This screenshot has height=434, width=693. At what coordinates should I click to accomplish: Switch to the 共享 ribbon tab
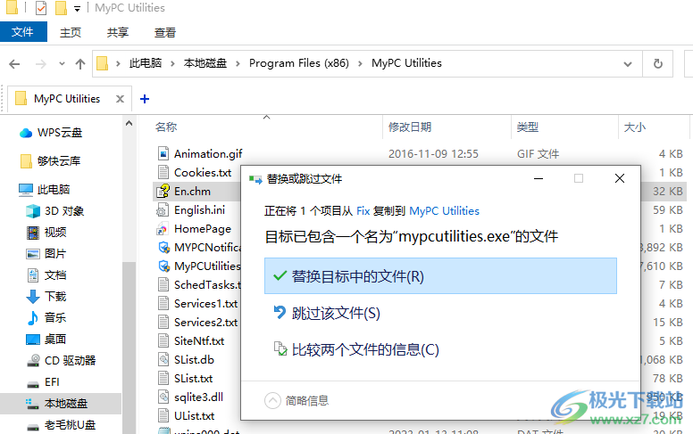click(118, 33)
